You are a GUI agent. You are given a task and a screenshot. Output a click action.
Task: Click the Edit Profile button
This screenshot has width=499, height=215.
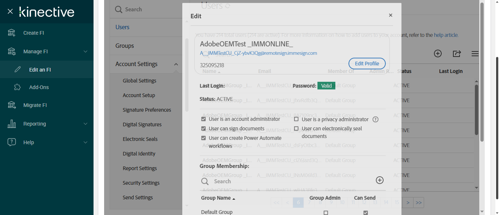(x=367, y=64)
